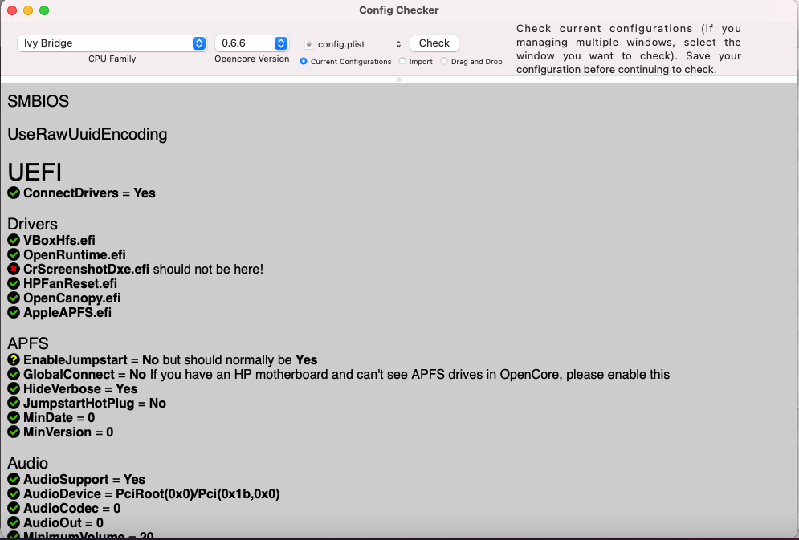Choose the Drag and Drop radio option

(x=444, y=61)
